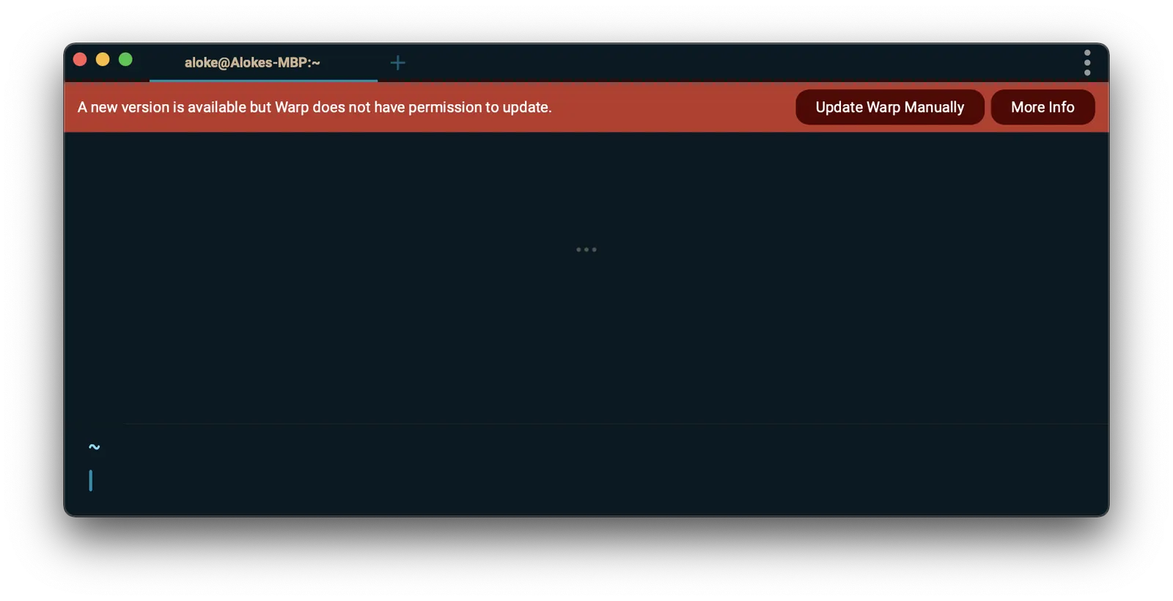Close the window with red button
The width and height of the screenshot is (1173, 601).
point(81,59)
